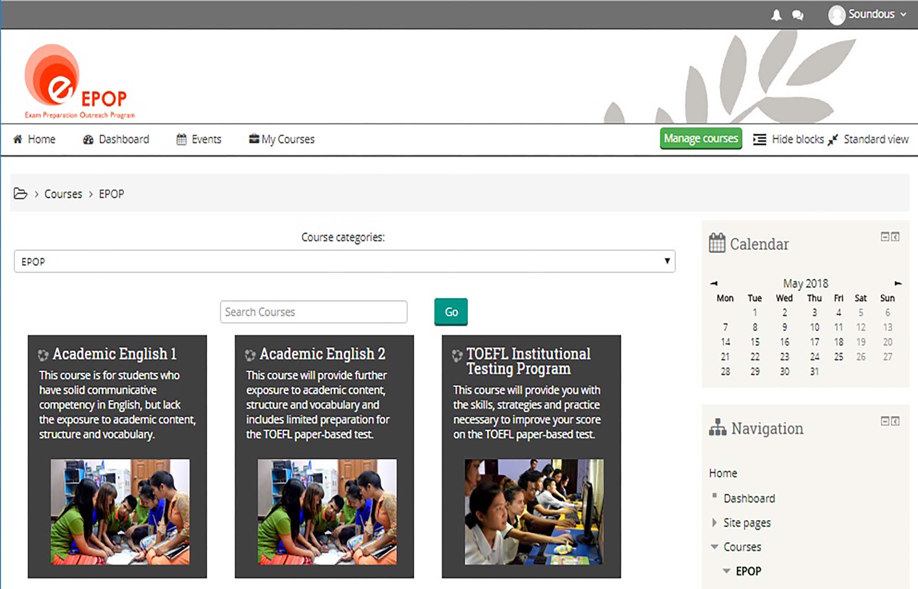Screen dimensions: 918x589
Task: Dock the Calendar block
Action: 895,236
